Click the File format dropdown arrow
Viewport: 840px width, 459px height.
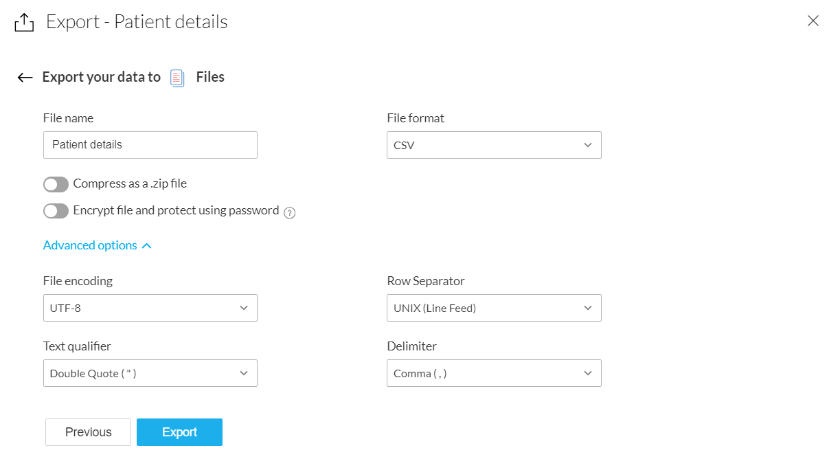[x=588, y=145]
